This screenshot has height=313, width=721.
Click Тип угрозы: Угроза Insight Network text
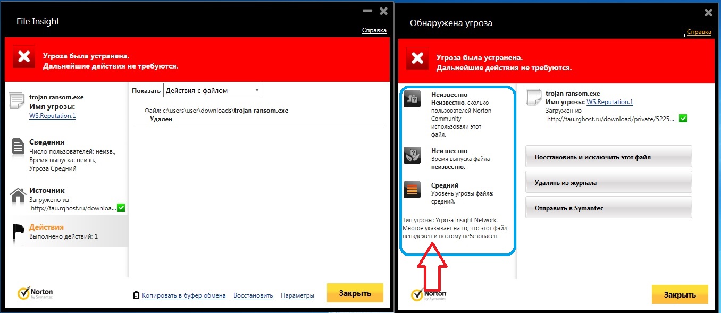pyautogui.click(x=449, y=220)
